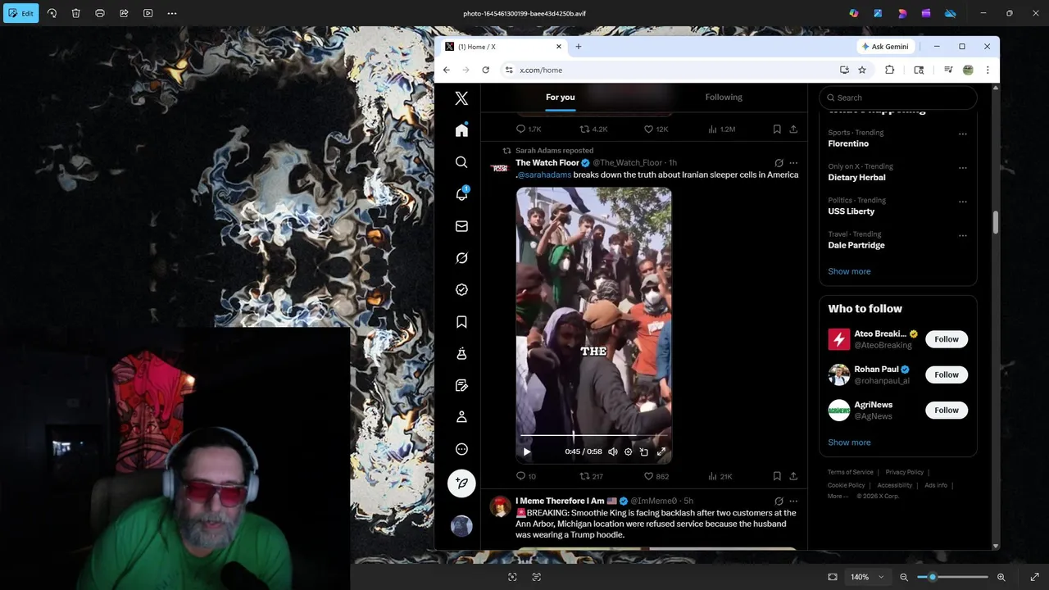
Task: Bookmark this page with star icon
Action: coord(862,70)
